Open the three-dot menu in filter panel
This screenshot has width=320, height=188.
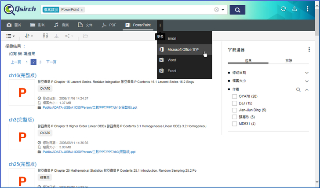tap(309, 50)
